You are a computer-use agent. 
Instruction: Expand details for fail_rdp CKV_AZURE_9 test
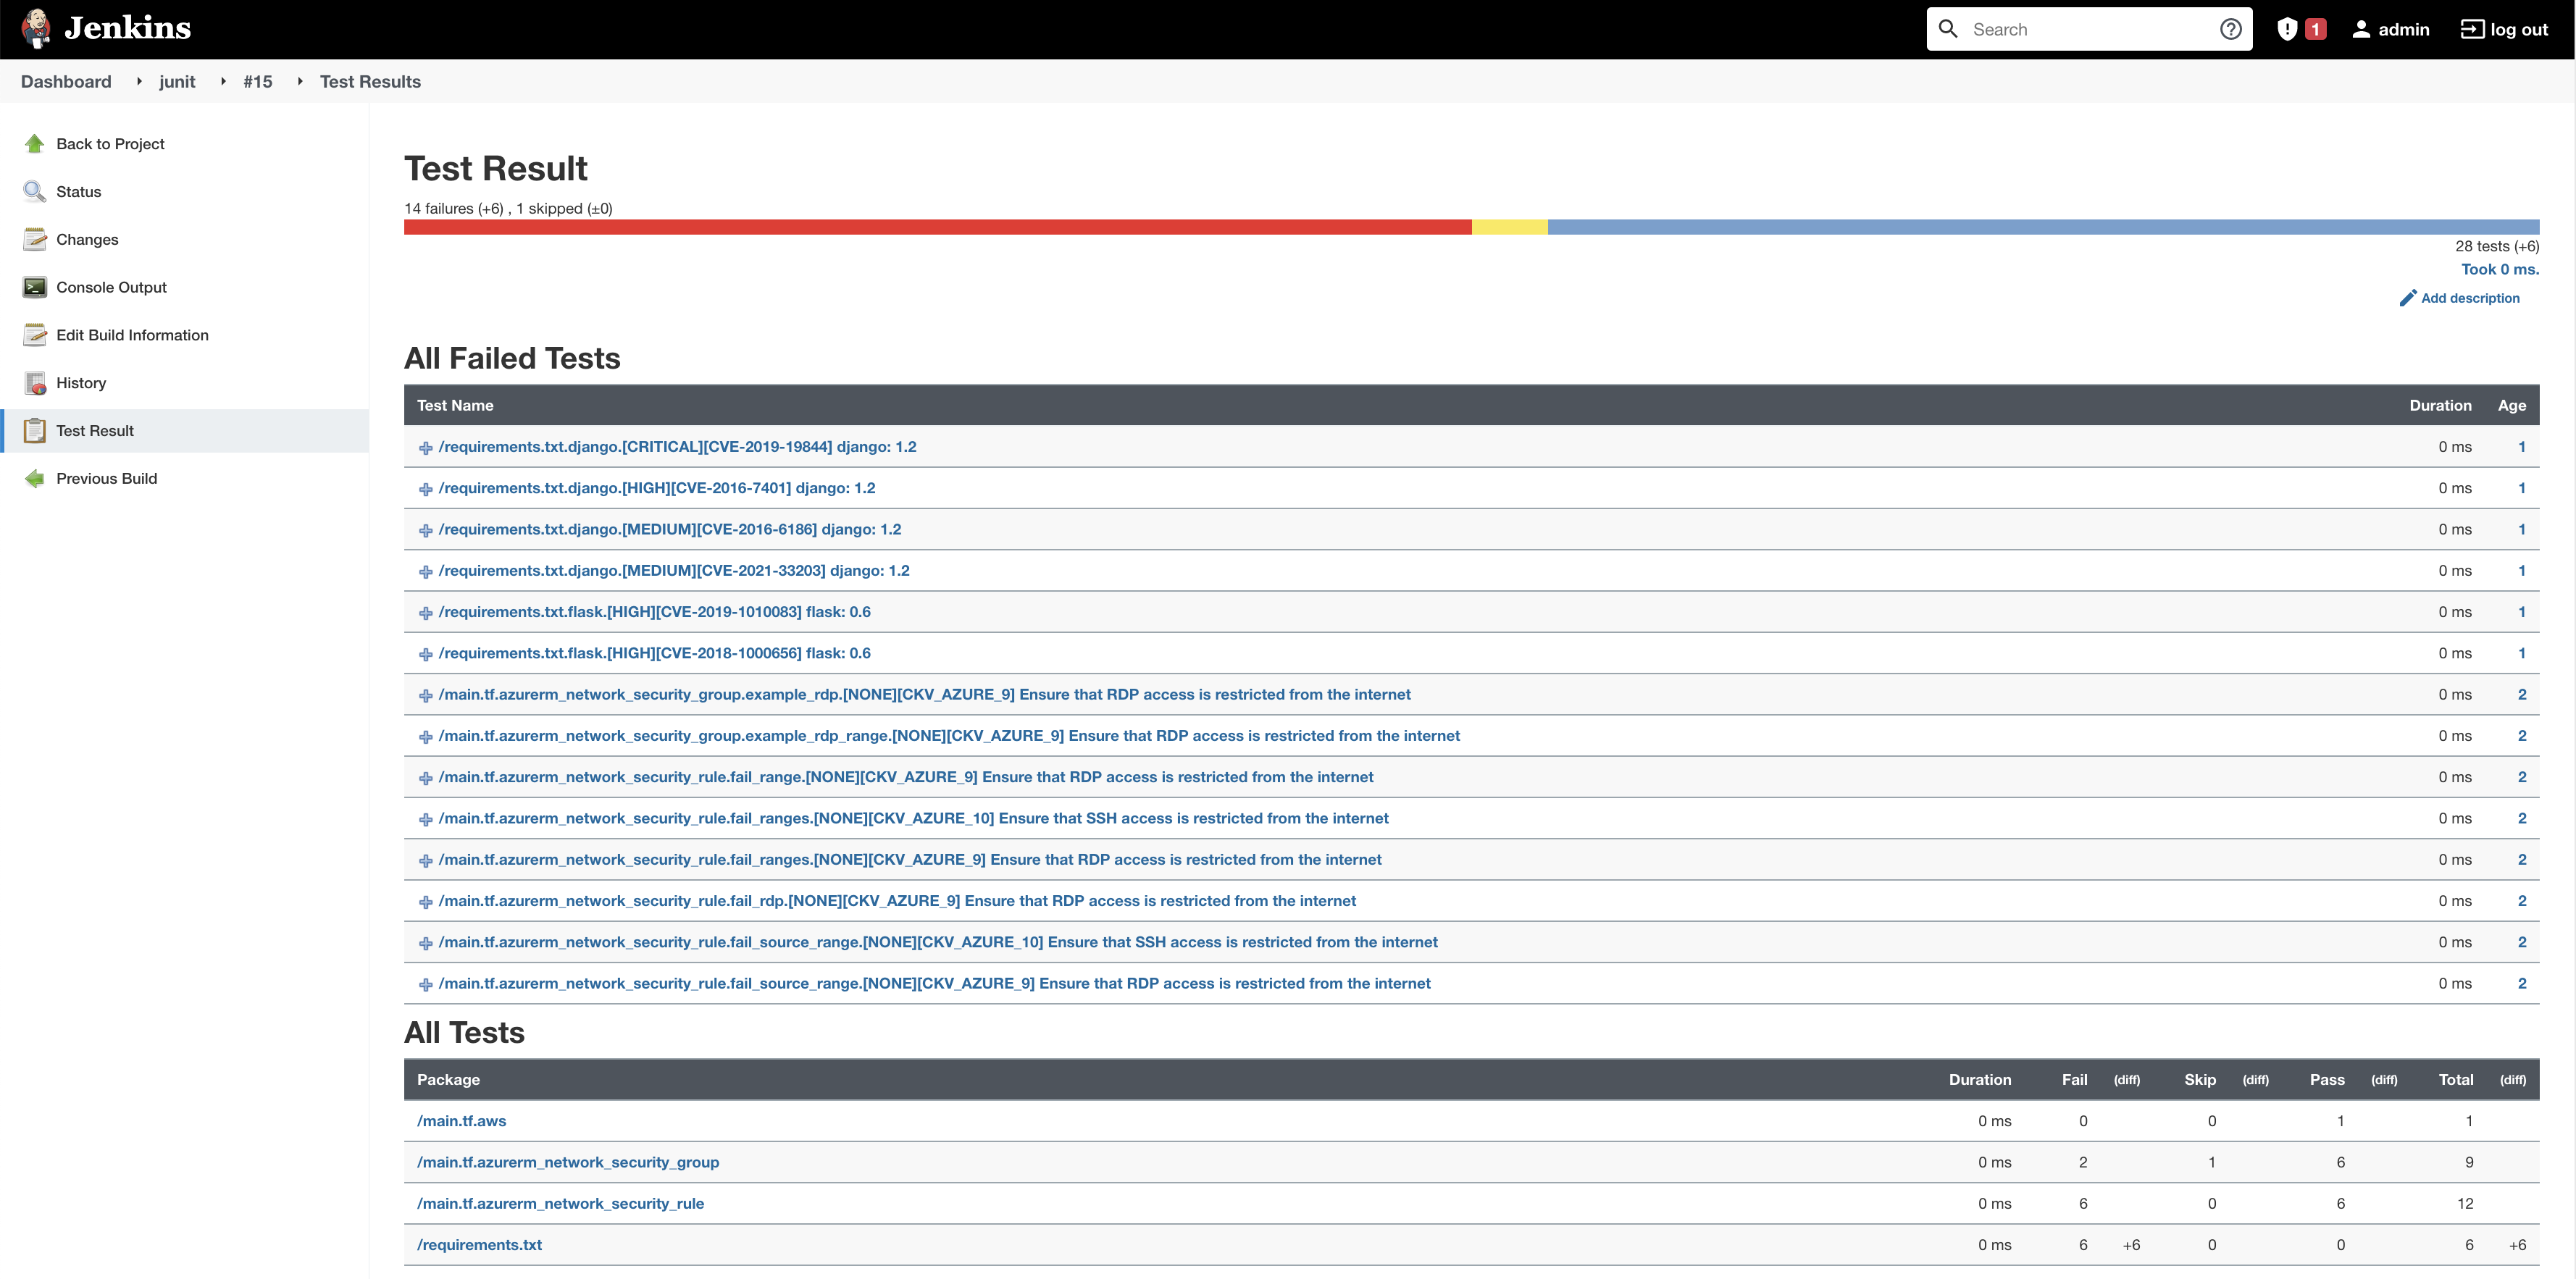pos(425,902)
